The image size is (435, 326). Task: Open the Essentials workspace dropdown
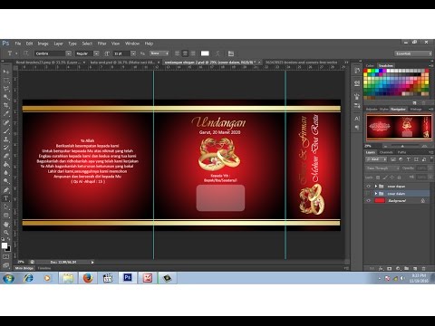413,53
